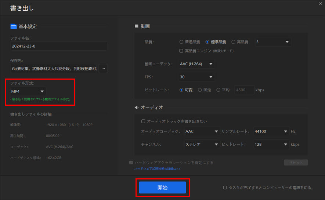
Task: Select 高品質 quality radio button
Action: coord(234,42)
